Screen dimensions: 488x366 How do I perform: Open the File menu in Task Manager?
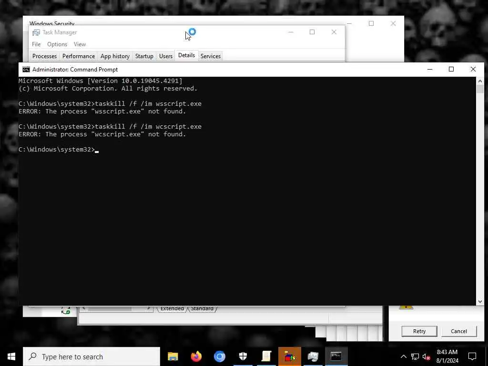36,44
